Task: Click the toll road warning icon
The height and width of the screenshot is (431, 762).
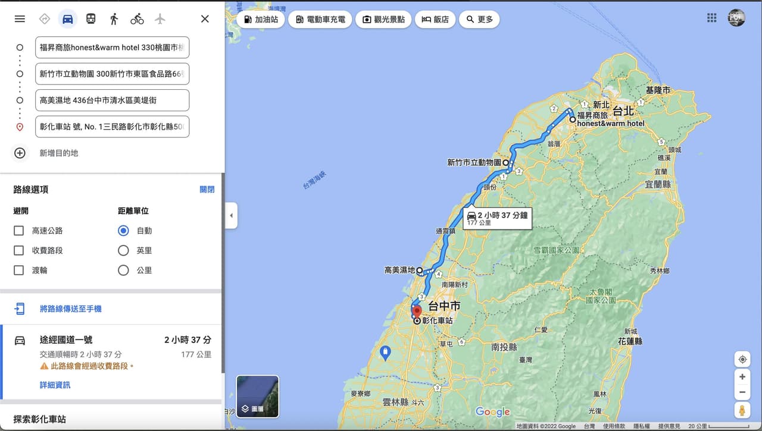Action: (x=44, y=366)
